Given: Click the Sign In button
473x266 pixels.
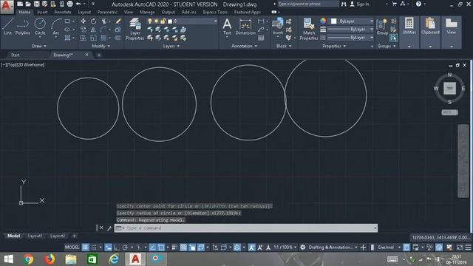Looking at the screenshot, I should (359, 4).
